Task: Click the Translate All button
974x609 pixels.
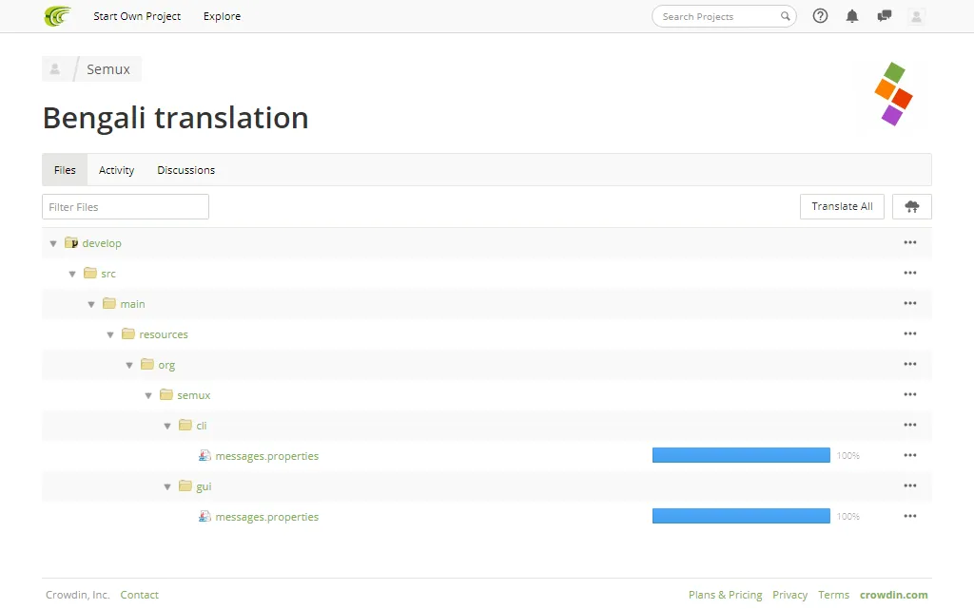Action: (842, 206)
